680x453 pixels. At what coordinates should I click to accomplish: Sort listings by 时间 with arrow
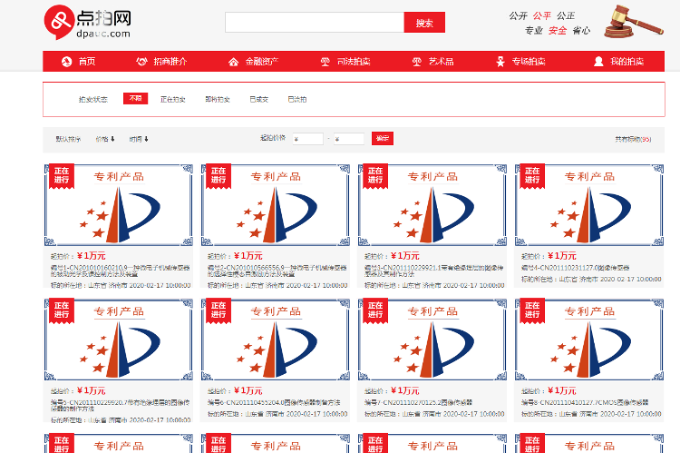click(139, 139)
